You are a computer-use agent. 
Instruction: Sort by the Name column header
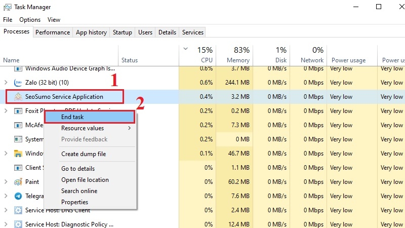(59, 56)
